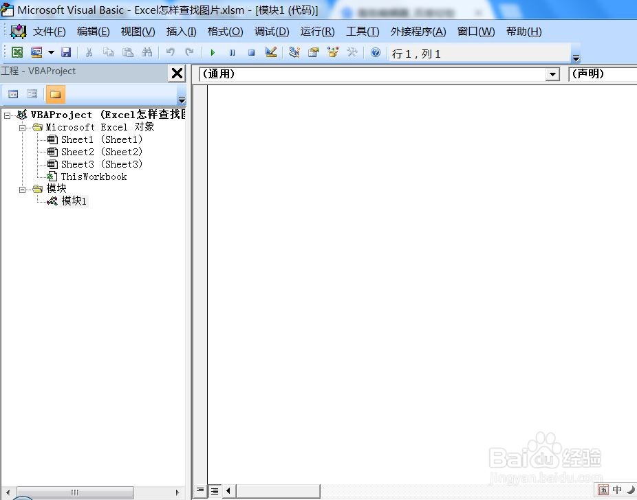The image size is (637, 500).
Task: Toggle 中 Chinese input mode indicator
Action: click(x=616, y=490)
